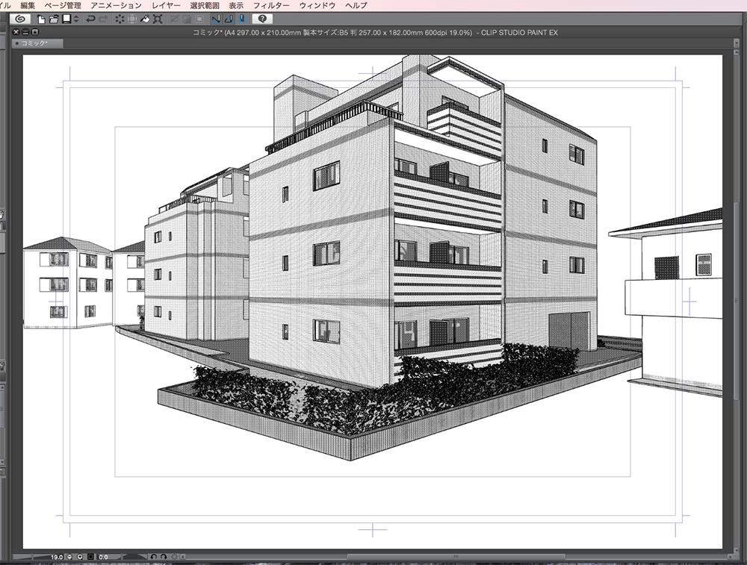Rotate the canvas clockwise
Viewport: 747px width, 565px height.
(x=164, y=558)
